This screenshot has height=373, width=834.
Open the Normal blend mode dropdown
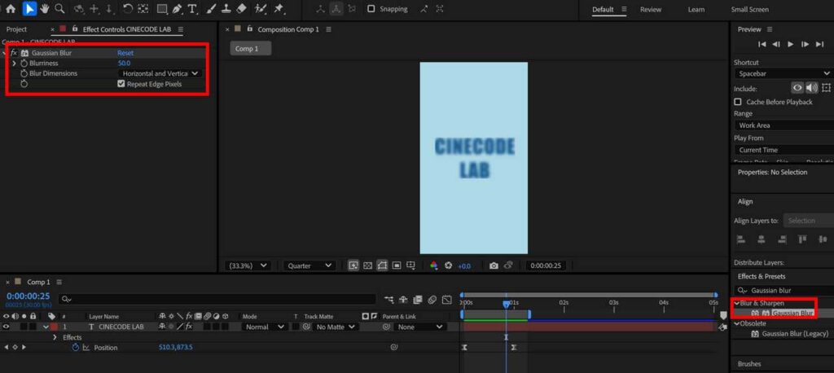coord(265,327)
